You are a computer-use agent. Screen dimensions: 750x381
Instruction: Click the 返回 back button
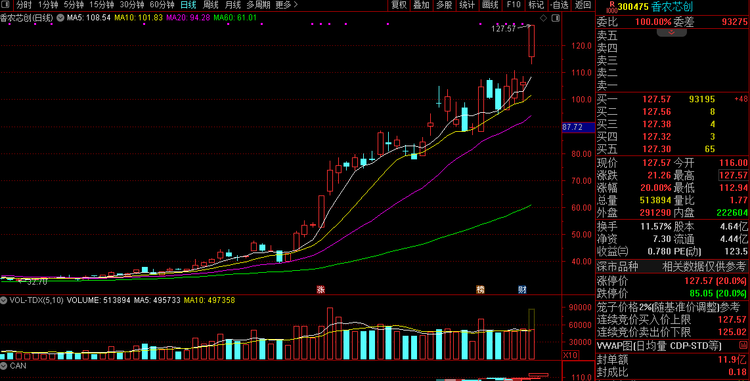click(x=583, y=5)
